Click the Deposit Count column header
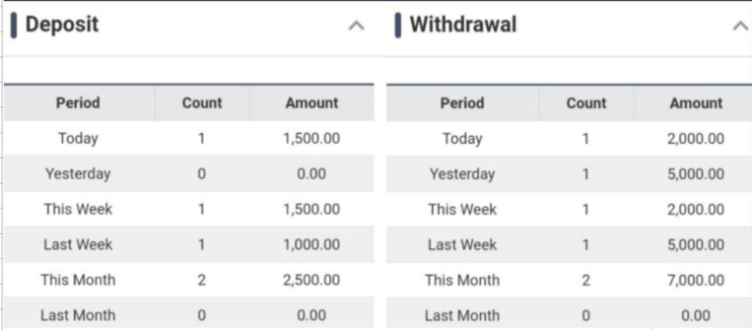 click(202, 103)
